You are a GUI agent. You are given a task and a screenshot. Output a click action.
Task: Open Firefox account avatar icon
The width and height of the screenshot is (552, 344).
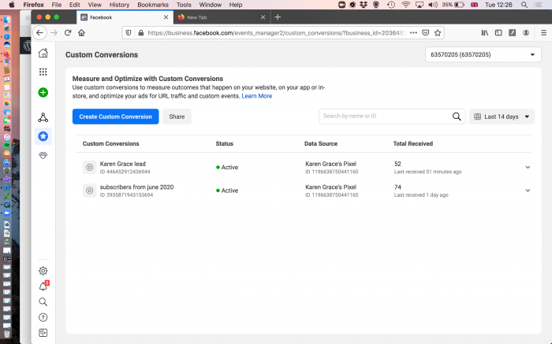pyautogui.click(x=526, y=33)
